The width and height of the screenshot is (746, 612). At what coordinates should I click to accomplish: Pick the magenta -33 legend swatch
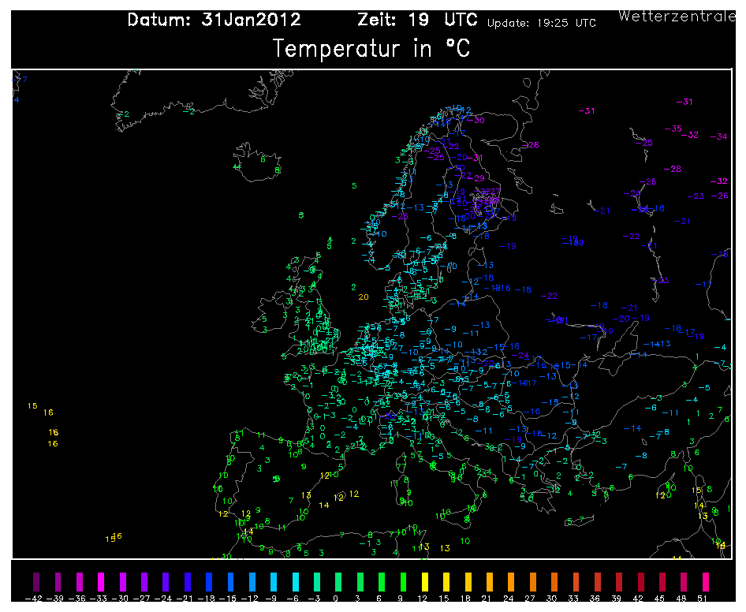(x=101, y=581)
